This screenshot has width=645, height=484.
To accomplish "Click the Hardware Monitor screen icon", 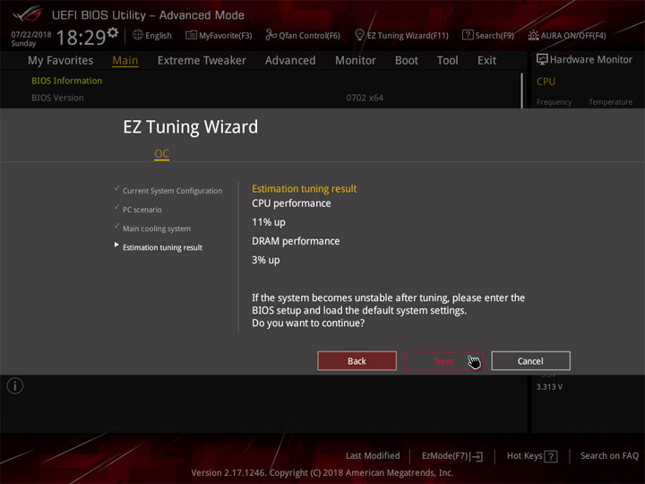I will [542, 59].
